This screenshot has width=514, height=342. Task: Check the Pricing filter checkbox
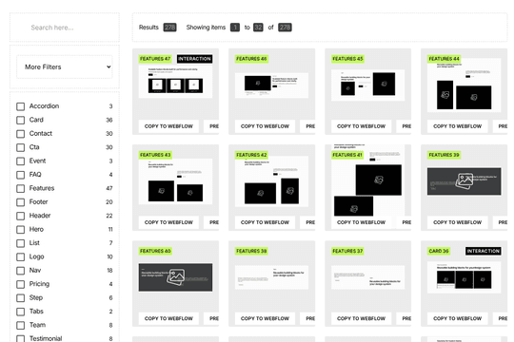20,284
